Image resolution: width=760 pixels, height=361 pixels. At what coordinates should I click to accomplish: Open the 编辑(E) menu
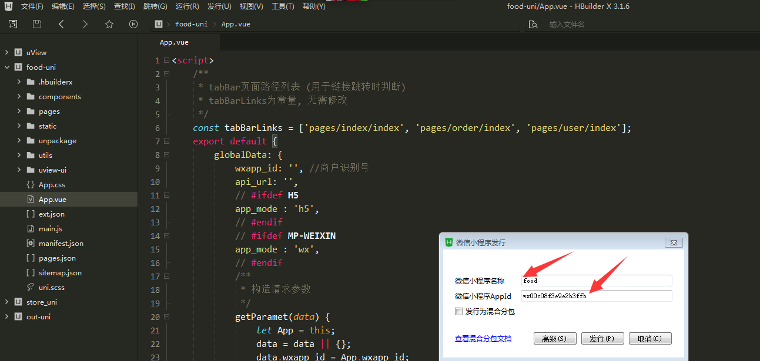pos(62,6)
